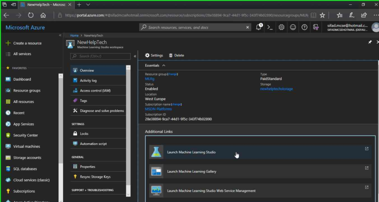Open Resource groups in sidebar
The width and height of the screenshot is (379, 202).
(23, 91)
